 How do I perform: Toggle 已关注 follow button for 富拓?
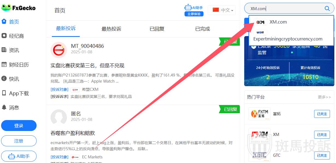pos(322,114)
